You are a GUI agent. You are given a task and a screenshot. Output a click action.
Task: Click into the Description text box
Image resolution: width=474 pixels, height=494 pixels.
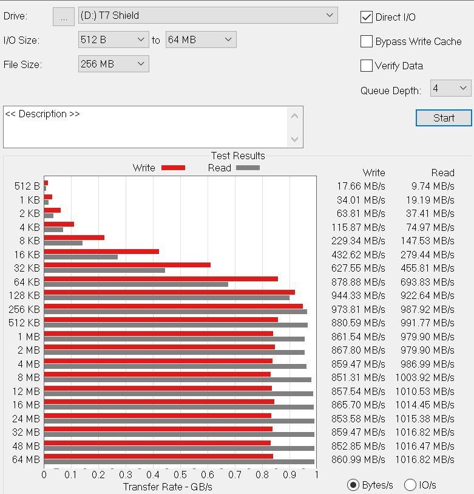tap(146, 127)
